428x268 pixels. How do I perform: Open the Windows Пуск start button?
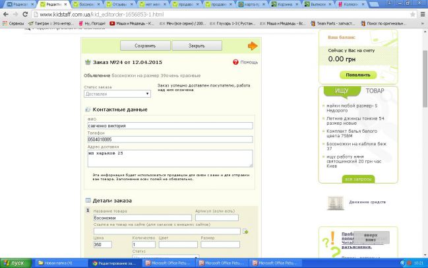14,263
